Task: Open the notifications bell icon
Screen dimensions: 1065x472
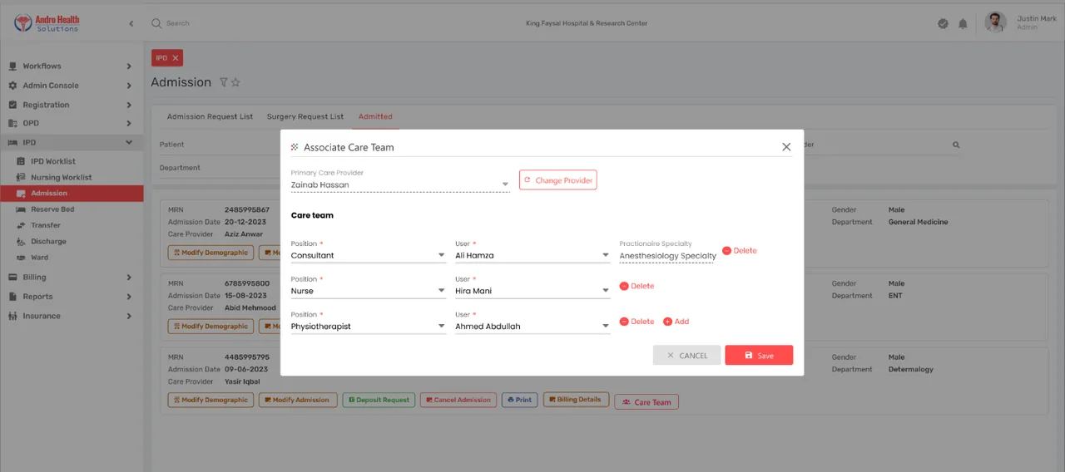Action: point(963,23)
